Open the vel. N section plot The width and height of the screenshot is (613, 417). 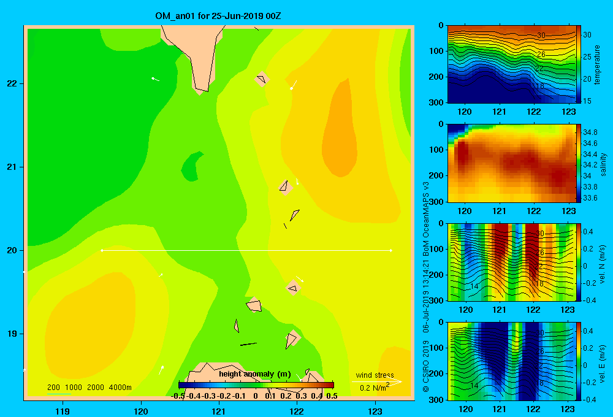511,262
